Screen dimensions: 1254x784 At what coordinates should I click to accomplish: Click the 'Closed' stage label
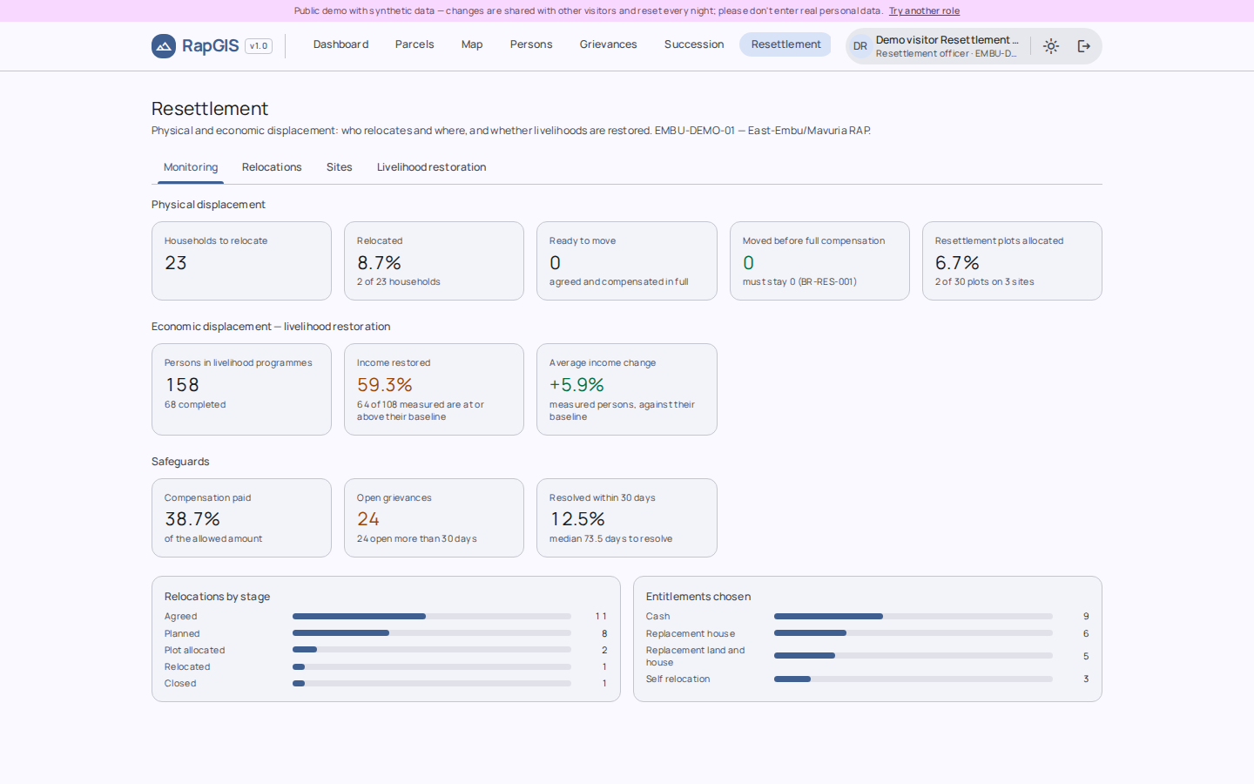[x=180, y=684]
